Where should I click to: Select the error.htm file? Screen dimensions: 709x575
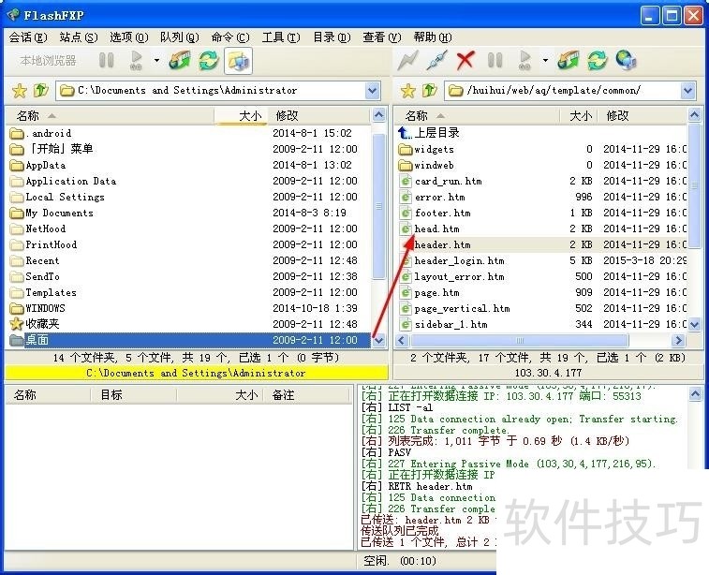[541, 197]
